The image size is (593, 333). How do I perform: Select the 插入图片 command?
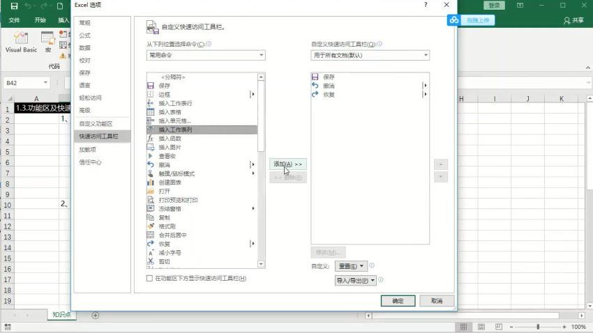coord(202,147)
